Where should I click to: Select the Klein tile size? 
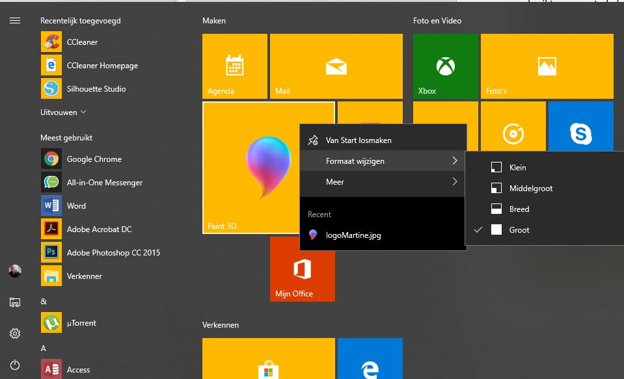[517, 168]
